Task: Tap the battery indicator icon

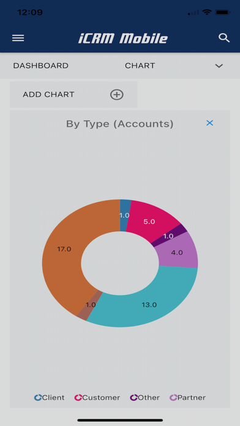Action: (223, 12)
